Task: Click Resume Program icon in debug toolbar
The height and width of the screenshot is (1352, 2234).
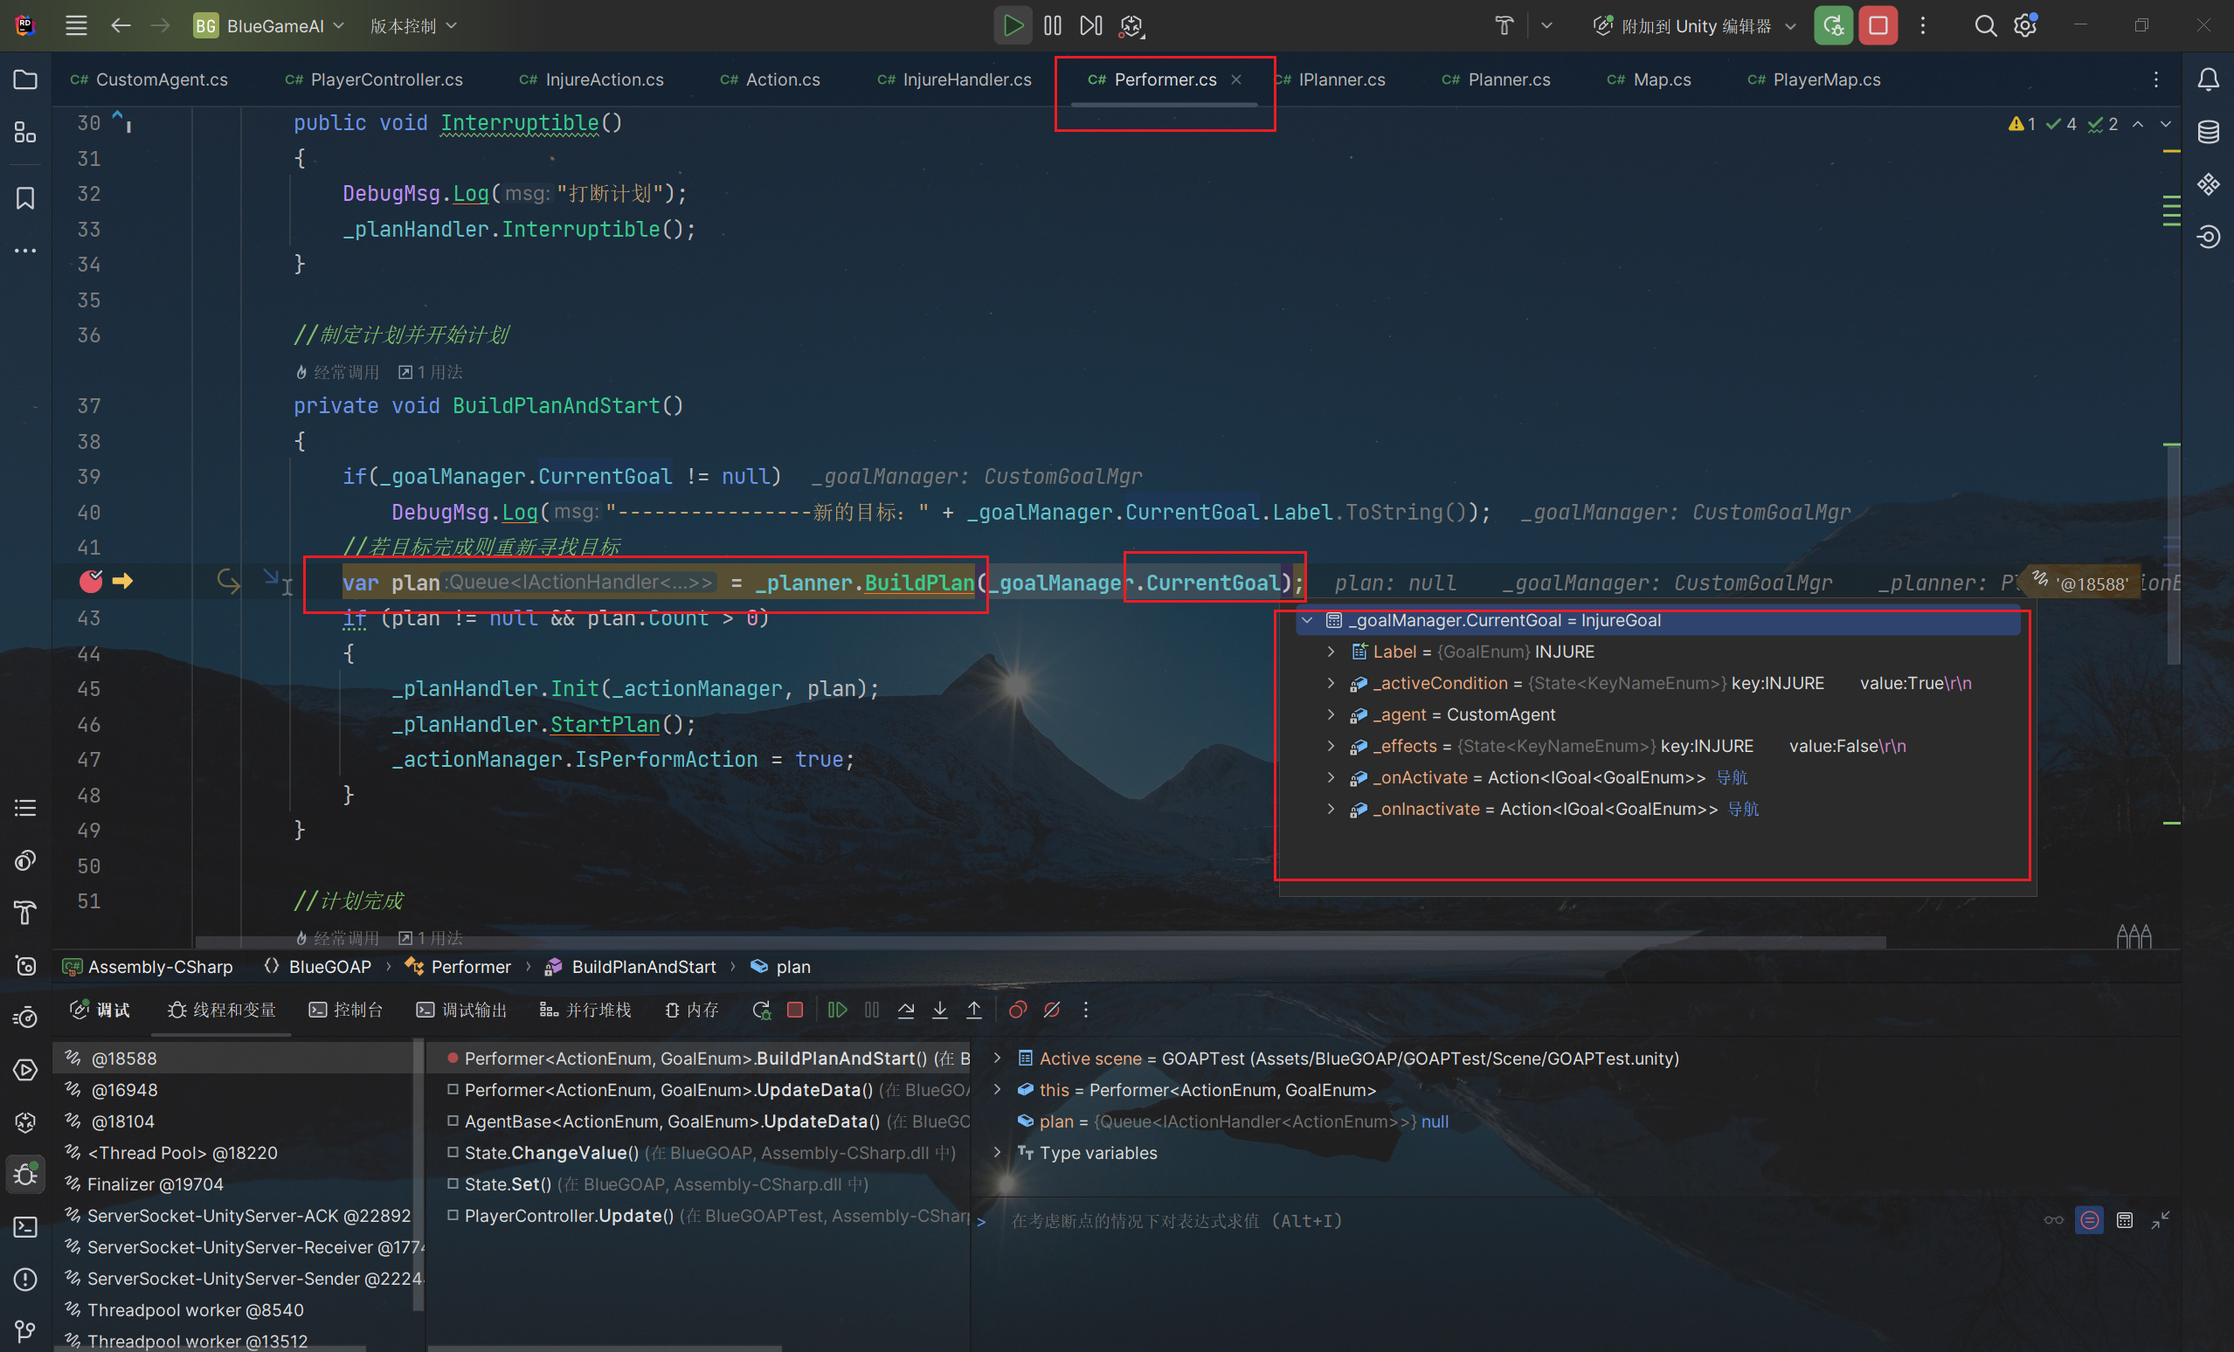Action: point(837,1010)
